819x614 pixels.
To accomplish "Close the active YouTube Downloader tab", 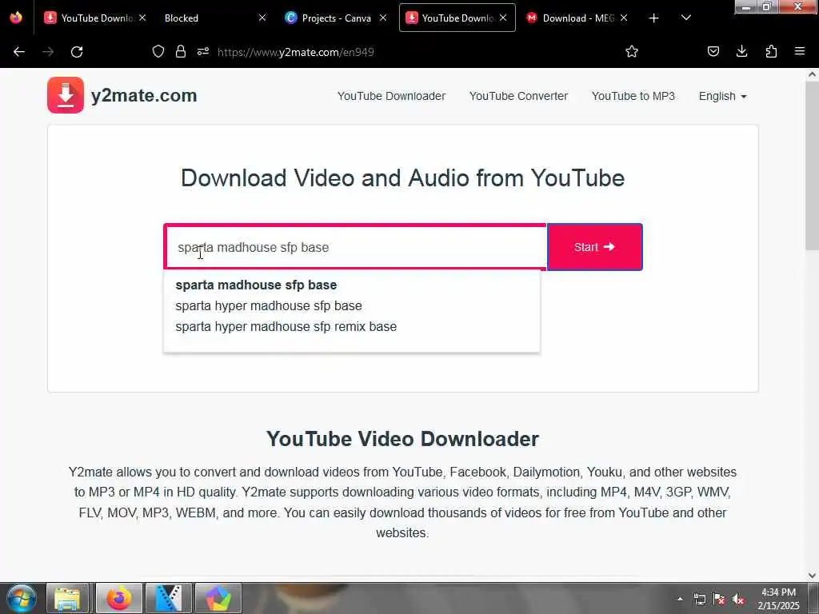I will 503,18.
